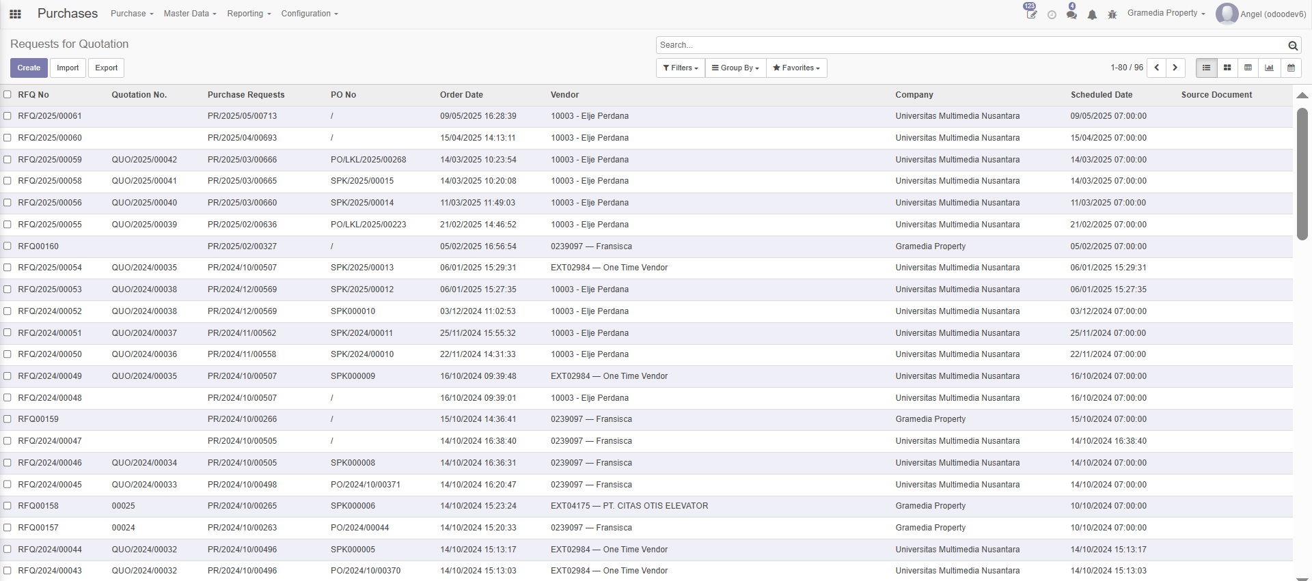The width and height of the screenshot is (1312, 581).
Task: Click Source Document column header
Action: [1216, 95]
